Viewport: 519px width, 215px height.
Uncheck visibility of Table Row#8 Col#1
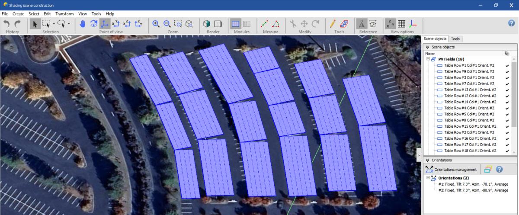[x=507, y=120]
